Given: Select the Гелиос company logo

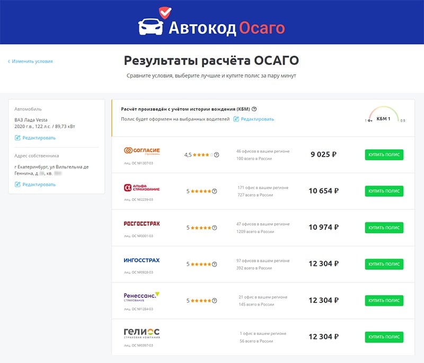Looking at the screenshot, I should coord(142,333).
